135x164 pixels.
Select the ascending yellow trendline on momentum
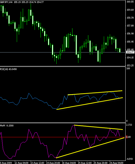point(90,148)
